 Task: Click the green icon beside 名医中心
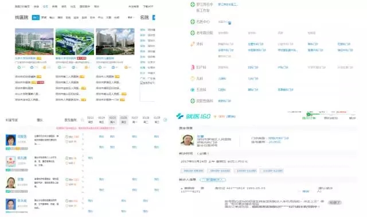click(x=193, y=22)
